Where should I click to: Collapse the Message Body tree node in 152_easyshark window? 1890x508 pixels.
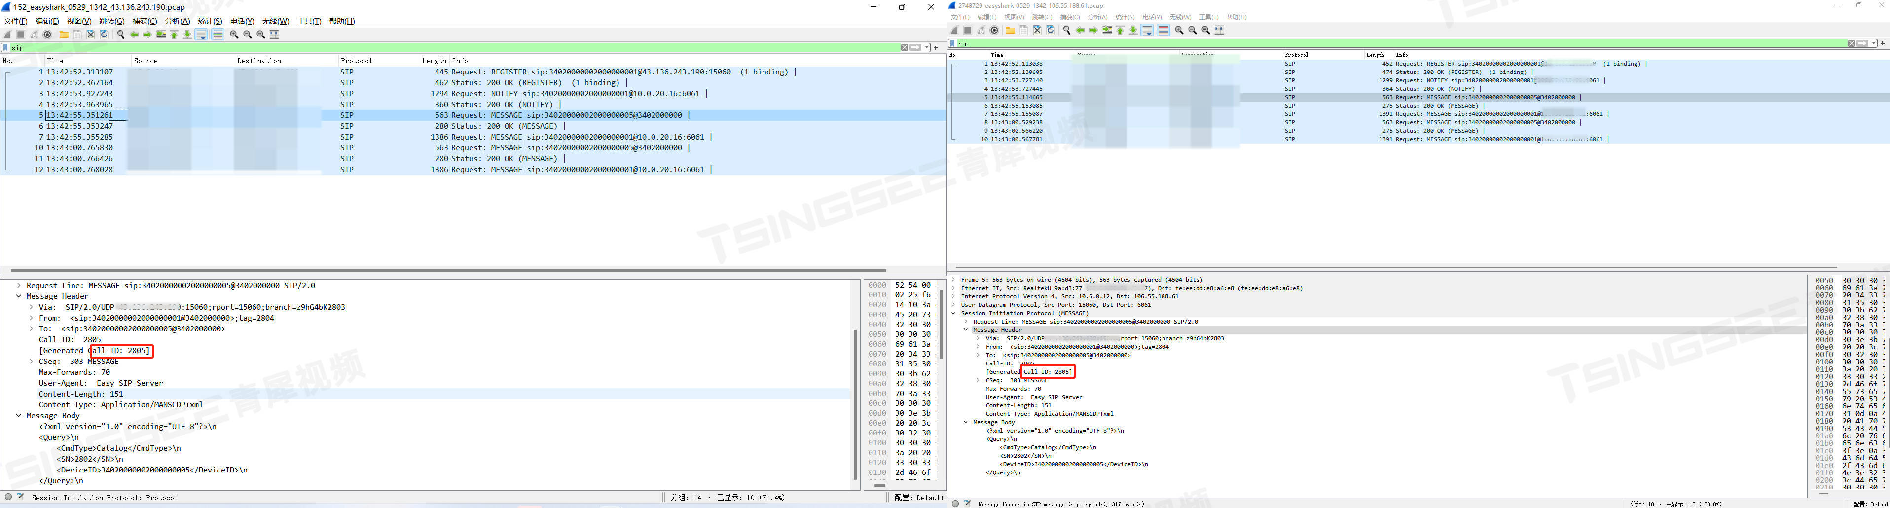pos(18,415)
